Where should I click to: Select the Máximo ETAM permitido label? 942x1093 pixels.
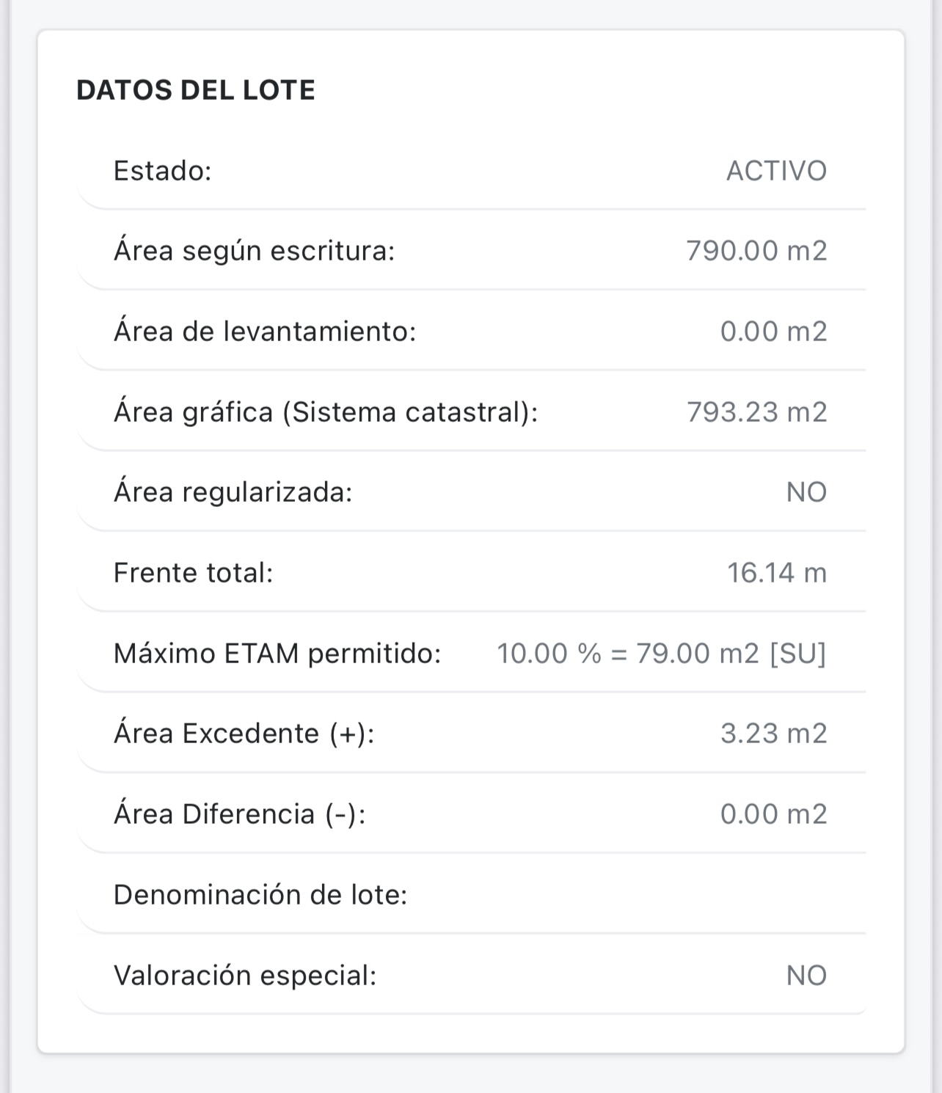(277, 653)
